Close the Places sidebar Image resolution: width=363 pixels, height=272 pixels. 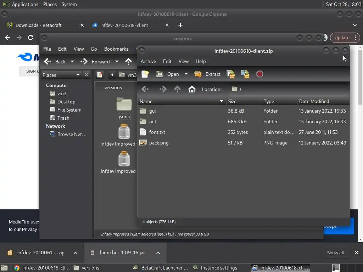pyautogui.click(x=86, y=75)
